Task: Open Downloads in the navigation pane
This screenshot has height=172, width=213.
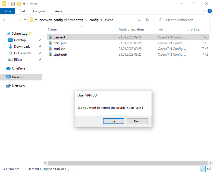Action: click(22, 47)
